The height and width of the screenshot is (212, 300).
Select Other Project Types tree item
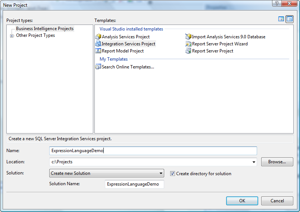(x=35, y=35)
